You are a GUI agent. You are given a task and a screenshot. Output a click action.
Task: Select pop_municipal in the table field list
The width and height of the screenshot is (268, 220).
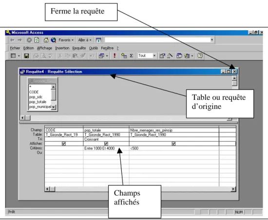(40, 107)
